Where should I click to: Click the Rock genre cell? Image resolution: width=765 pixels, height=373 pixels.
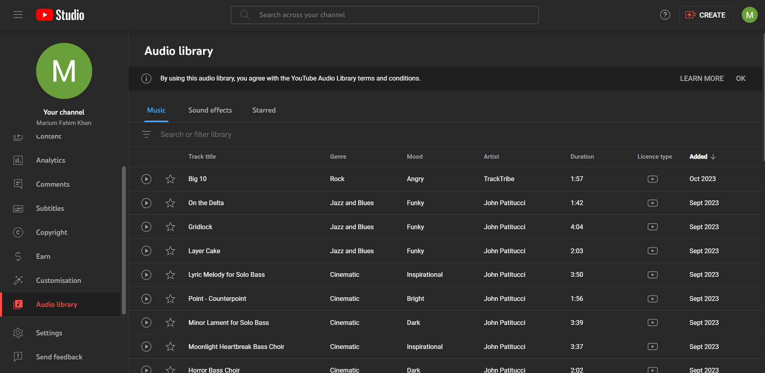click(337, 179)
